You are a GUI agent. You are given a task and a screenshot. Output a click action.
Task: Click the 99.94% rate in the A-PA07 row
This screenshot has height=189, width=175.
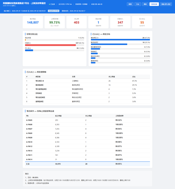pyautogui.click(x=119, y=129)
